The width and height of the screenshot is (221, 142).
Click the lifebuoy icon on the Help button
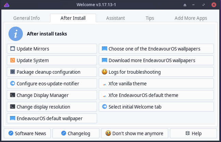(x=187, y=133)
